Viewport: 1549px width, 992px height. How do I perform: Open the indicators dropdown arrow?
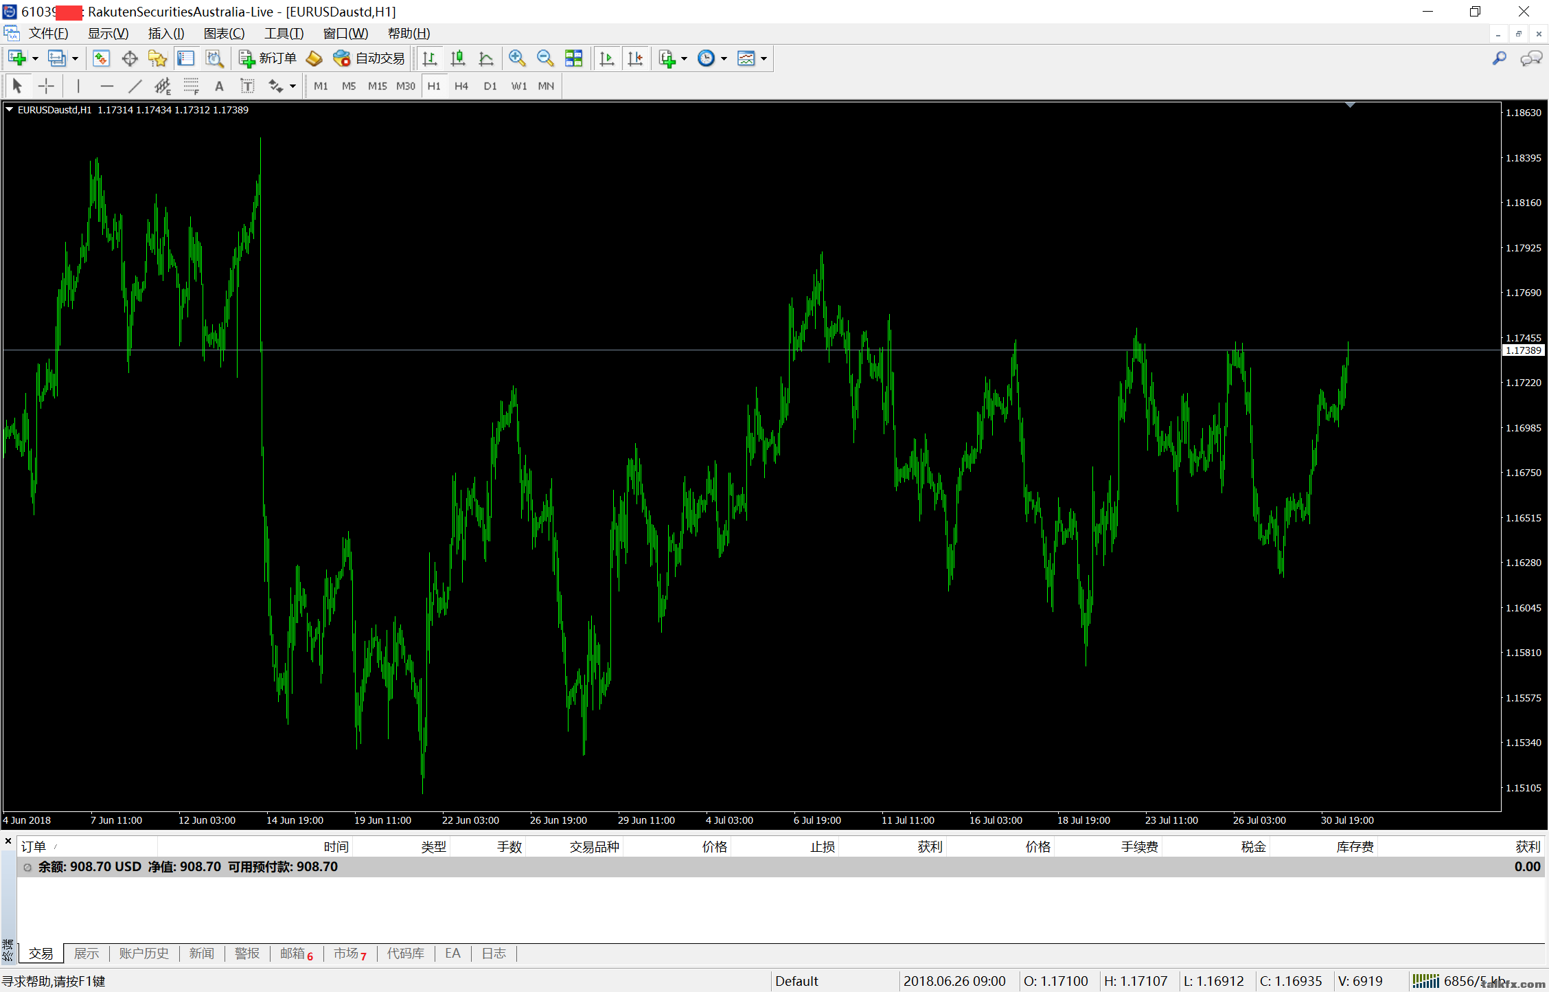[x=684, y=58]
